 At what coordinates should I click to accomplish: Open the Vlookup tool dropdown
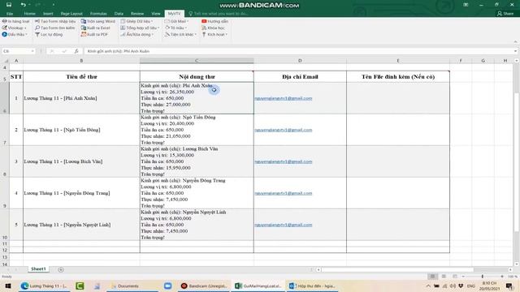15,28
